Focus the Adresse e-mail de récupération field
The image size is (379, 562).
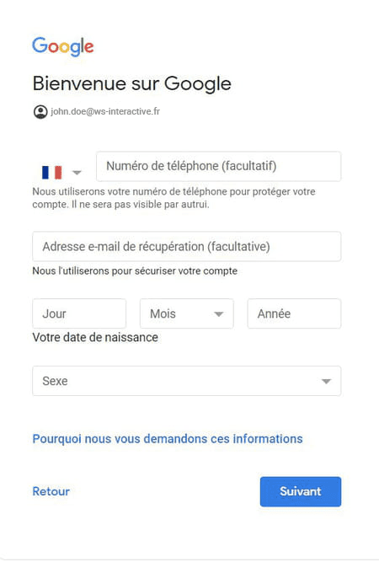pos(187,247)
